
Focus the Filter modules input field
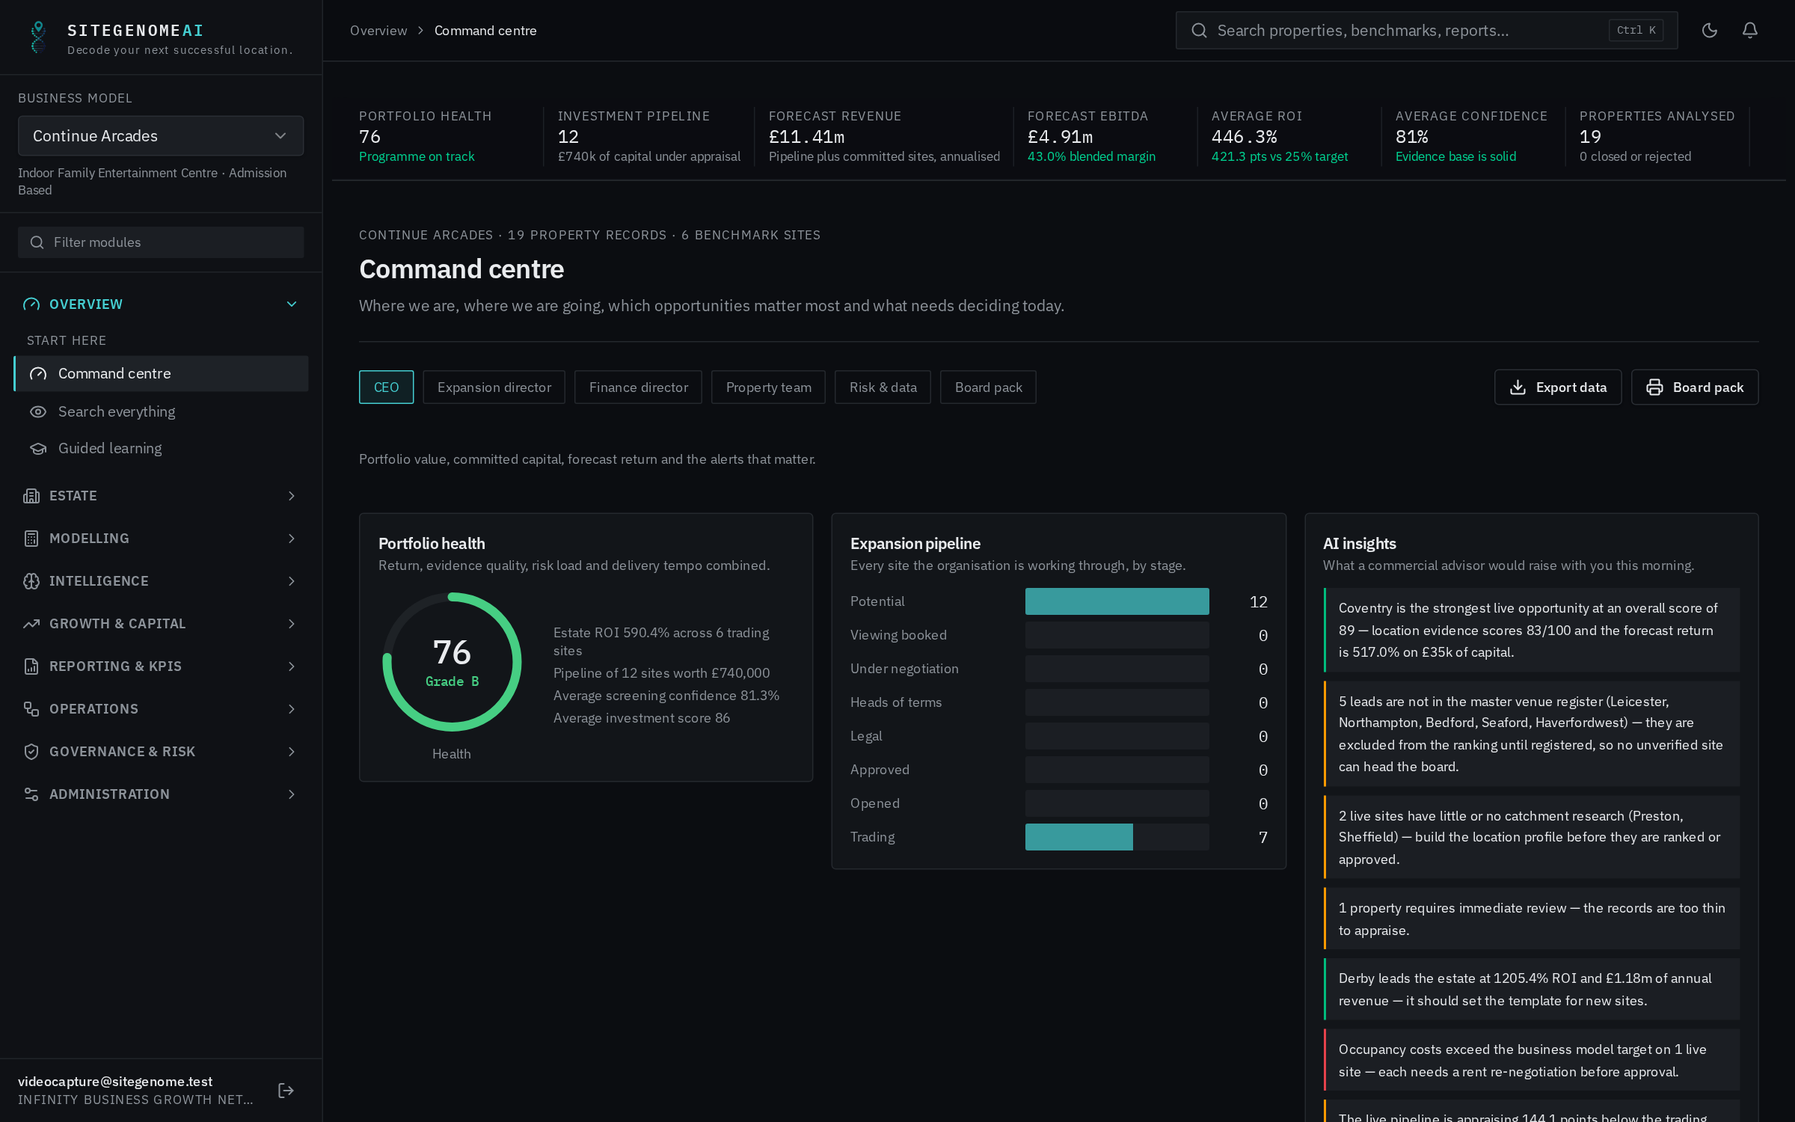click(x=161, y=242)
